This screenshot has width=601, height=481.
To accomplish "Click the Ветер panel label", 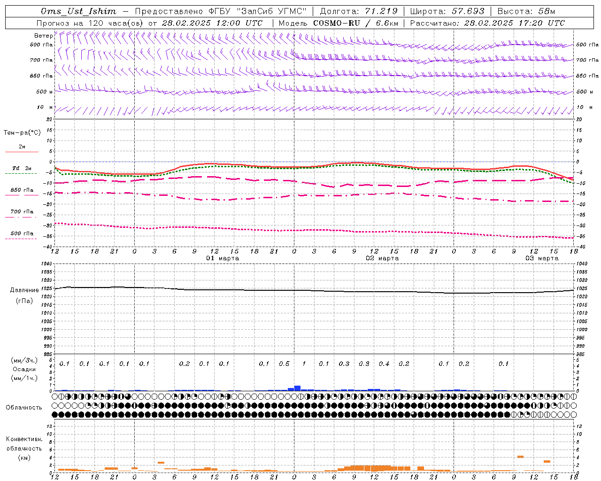I will tap(44, 36).
